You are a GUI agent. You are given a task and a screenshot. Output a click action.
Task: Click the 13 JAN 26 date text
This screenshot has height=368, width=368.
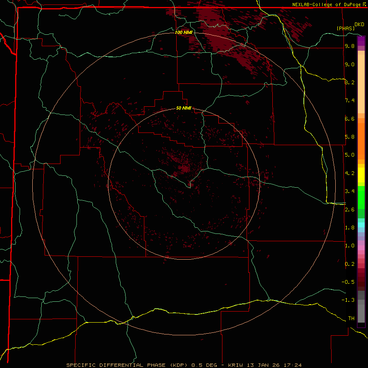pos(264,365)
